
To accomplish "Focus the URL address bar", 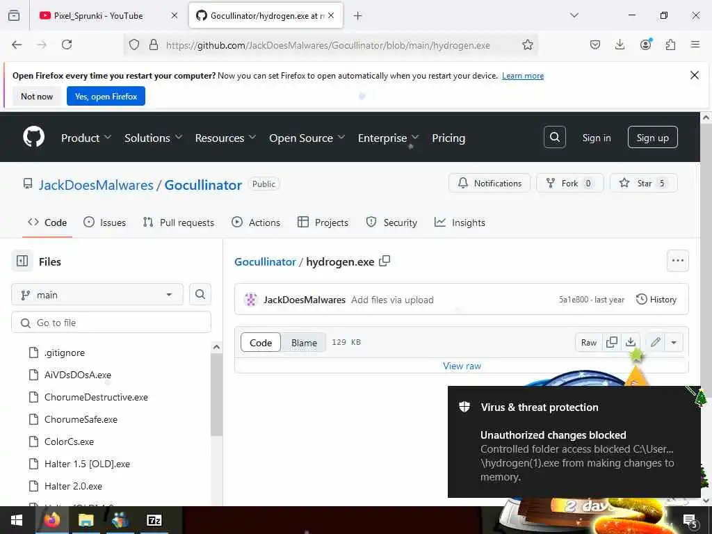I will 328,45.
